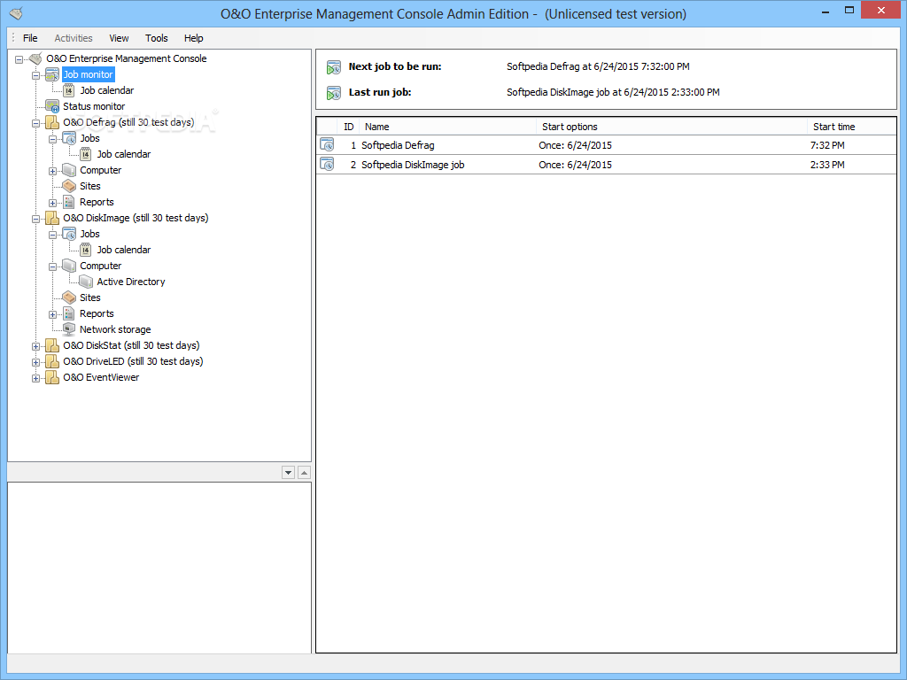Click the up arrow button below the tree
This screenshot has height=680, width=907.
[x=305, y=473]
